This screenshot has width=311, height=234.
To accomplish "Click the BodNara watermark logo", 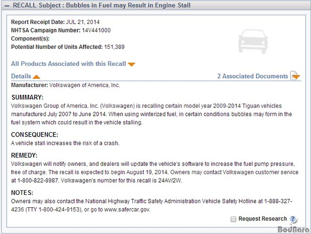I will pos(294,229).
